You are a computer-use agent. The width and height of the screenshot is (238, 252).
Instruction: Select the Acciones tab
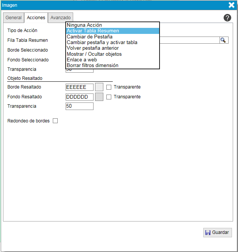click(x=36, y=18)
